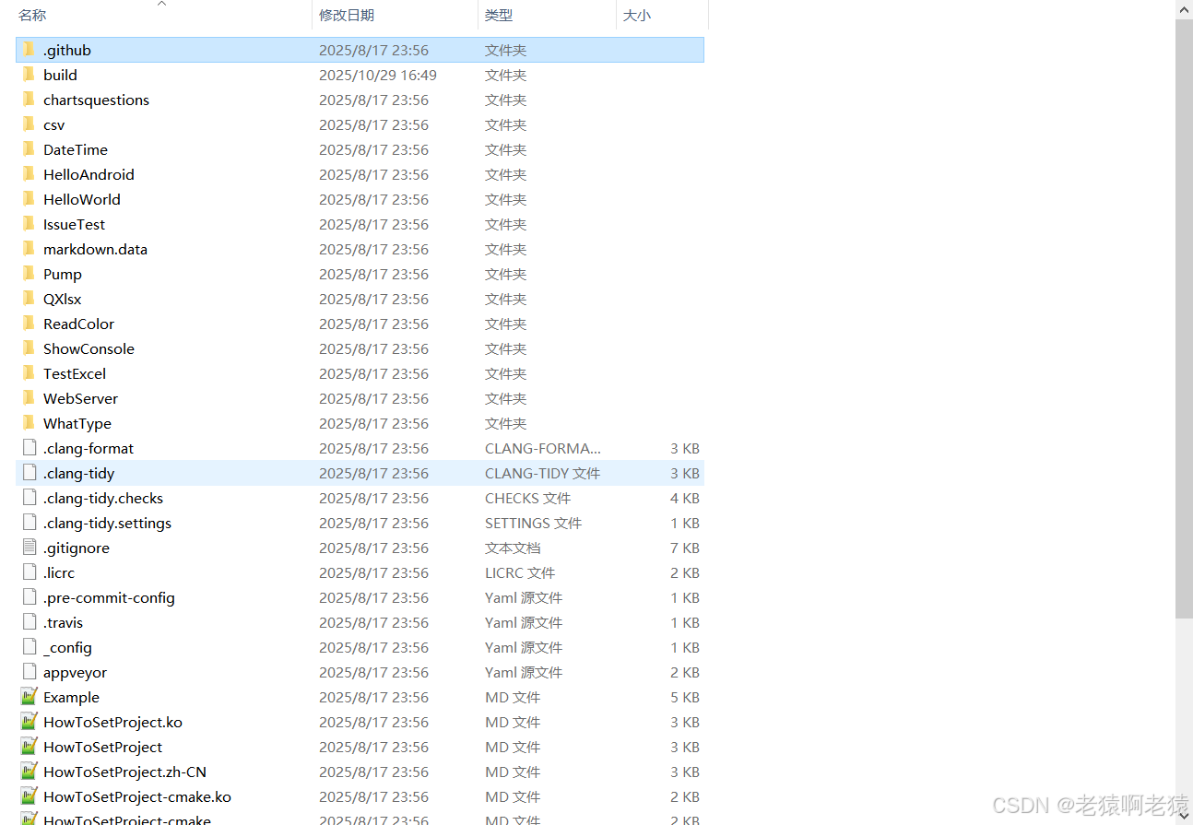Image resolution: width=1193 pixels, height=825 pixels.
Task: Click the appveyor Yaml file icon
Action: tap(29, 672)
